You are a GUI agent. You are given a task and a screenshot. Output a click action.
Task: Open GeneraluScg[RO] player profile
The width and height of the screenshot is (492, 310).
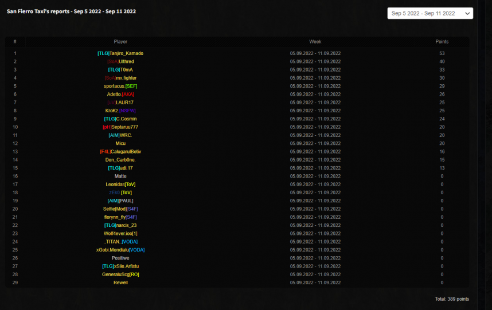click(x=120, y=274)
